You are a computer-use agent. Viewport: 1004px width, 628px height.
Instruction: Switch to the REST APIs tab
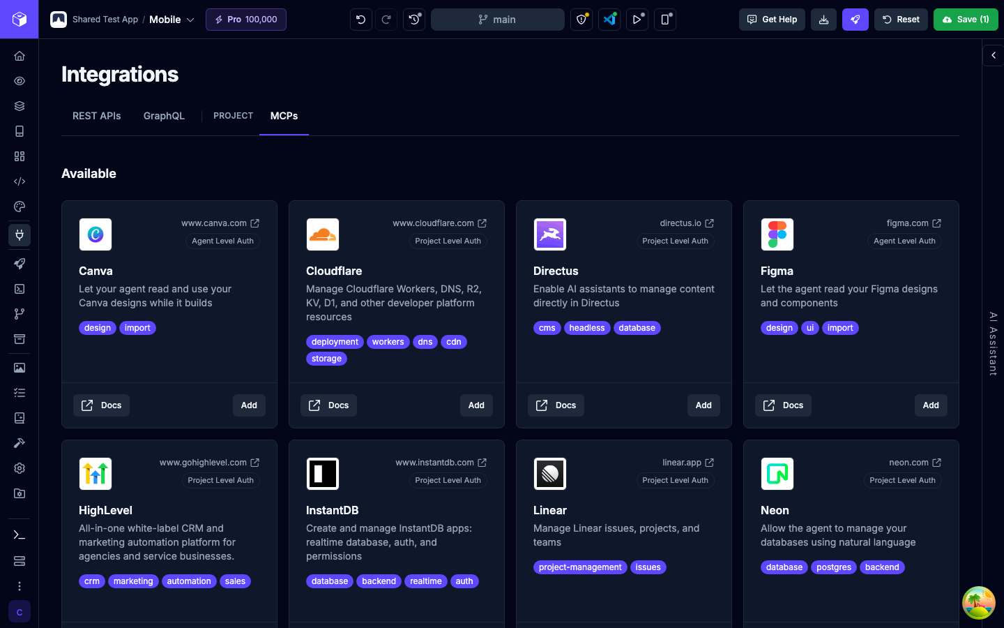[97, 116]
